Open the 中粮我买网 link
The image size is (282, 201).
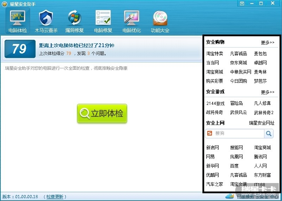241,72
